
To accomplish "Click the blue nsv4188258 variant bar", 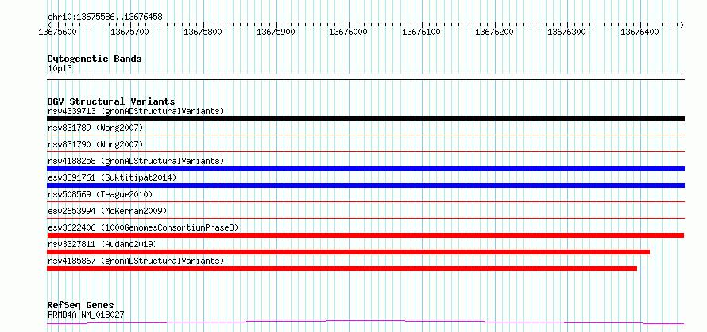I will 365,169.
